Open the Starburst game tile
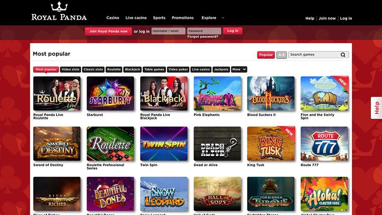 [x=110, y=93]
